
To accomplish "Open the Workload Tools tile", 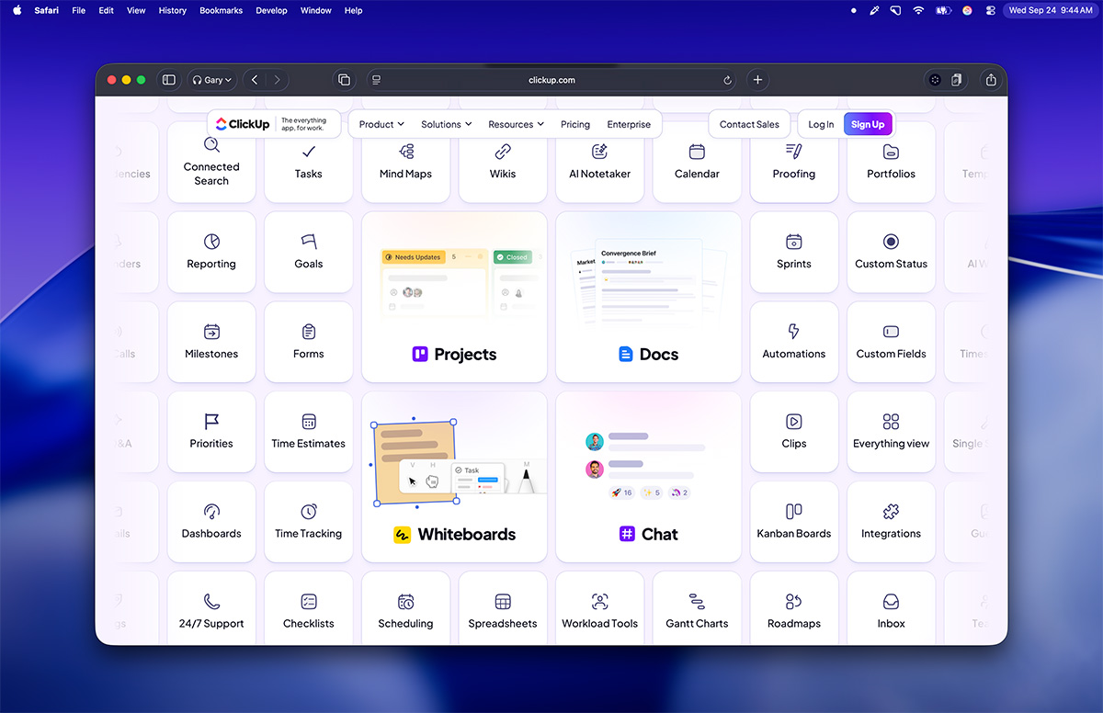I will click(600, 608).
